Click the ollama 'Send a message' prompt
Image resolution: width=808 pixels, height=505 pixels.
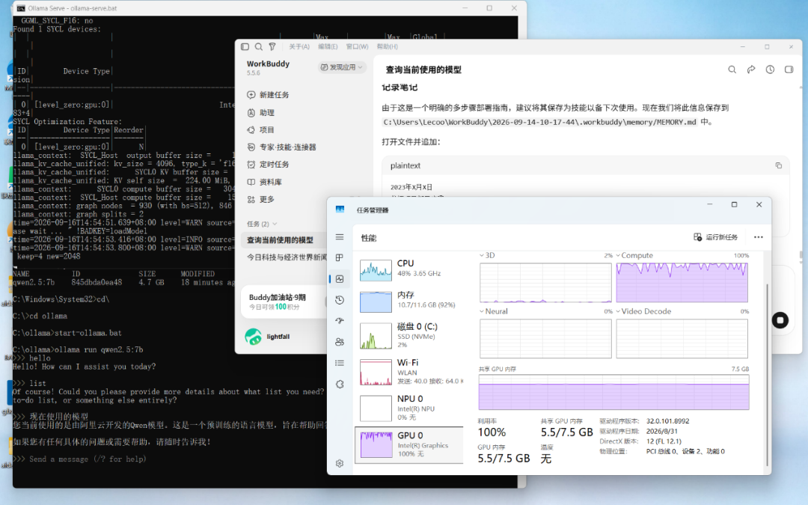point(88,459)
